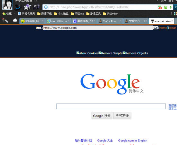Click the Google 搜索 button
This screenshot has height=145, width=177.
click(102, 116)
